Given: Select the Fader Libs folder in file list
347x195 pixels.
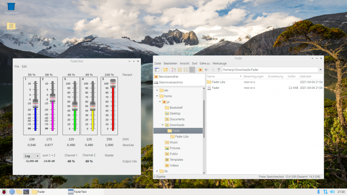Looking at the screenshot, I should point(218,82).
